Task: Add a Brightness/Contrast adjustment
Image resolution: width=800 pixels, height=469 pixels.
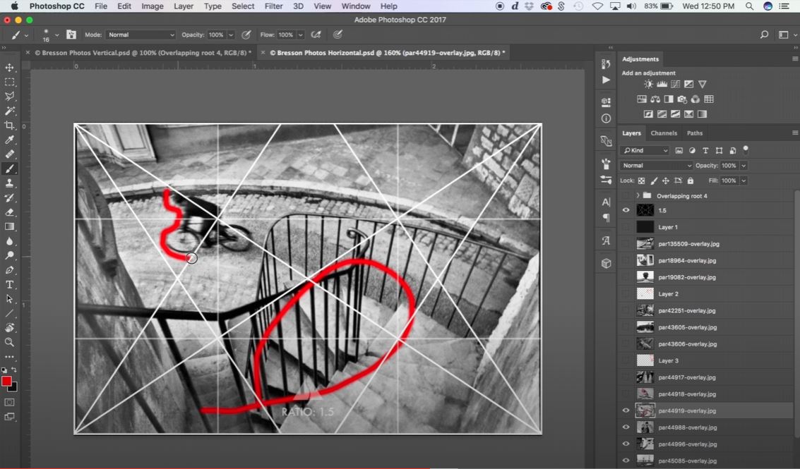Action: (x=648, y=84)
